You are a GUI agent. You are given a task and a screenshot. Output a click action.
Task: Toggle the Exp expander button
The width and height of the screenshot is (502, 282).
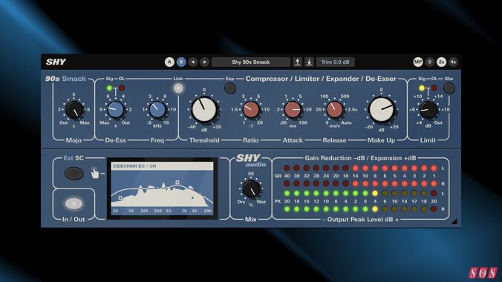(230, 88)
